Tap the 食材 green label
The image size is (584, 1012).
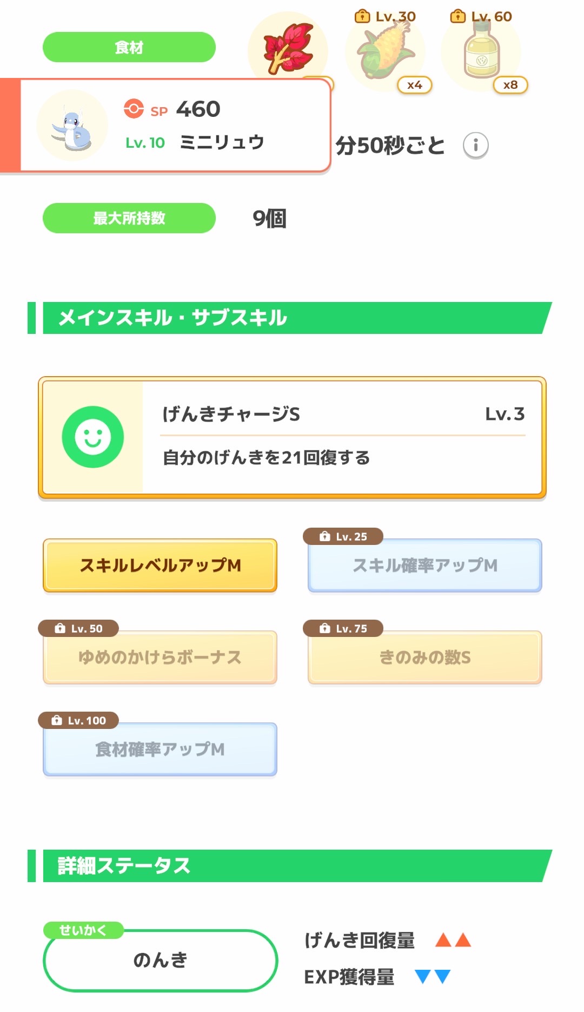(129, 48)
